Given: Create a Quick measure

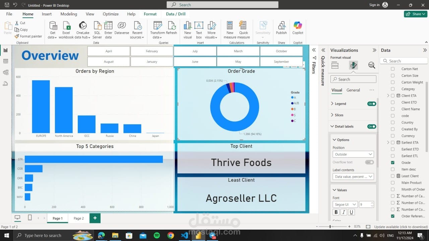Looking at the screenshot, I should pos(244,30).
